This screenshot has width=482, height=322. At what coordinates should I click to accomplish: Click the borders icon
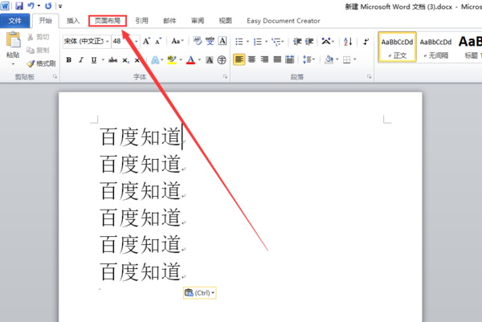click(346, 59)
